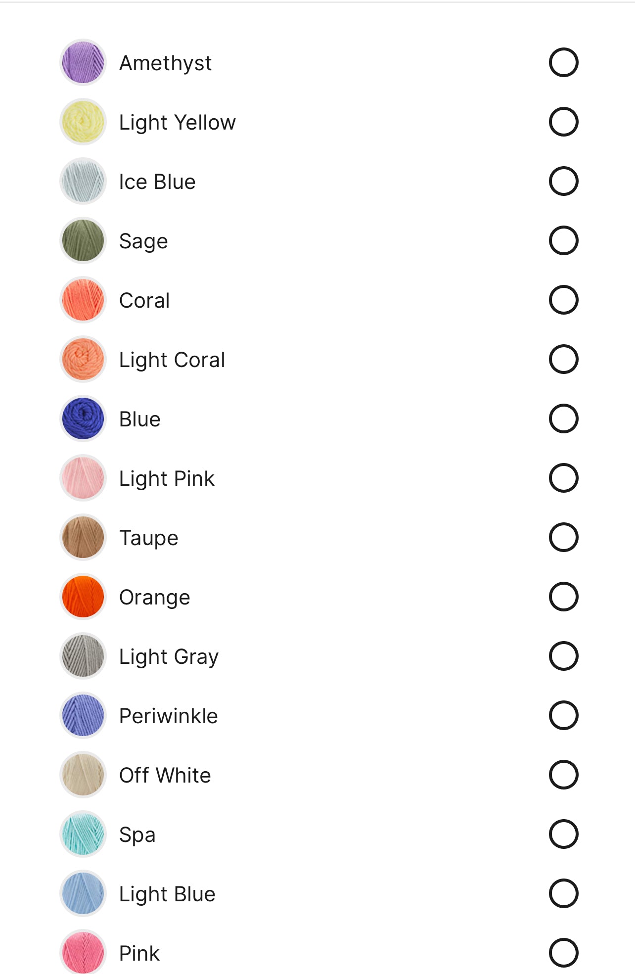Click the Taupe color label
Image resolution: width=635 pixels, height=974 pixels.
pyautogui.click(x=148, y=538)
